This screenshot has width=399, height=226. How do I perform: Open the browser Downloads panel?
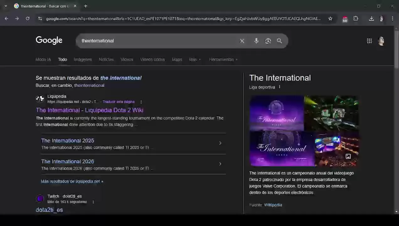[371, 19]
